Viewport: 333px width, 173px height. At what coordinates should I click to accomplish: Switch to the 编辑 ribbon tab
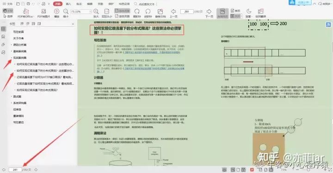pos(90,4)
